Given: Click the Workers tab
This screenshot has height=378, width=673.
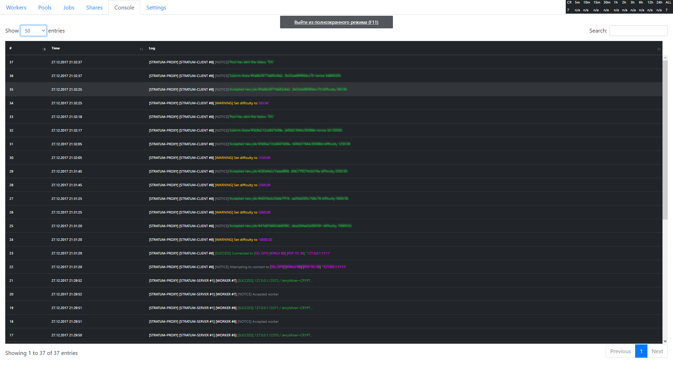Looking at the screenshot, I should pyautogui.click(x=15, y=7).
